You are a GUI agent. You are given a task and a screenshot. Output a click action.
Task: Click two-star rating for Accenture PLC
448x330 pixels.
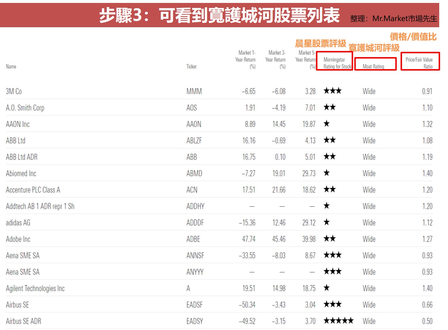click(330, 189)
